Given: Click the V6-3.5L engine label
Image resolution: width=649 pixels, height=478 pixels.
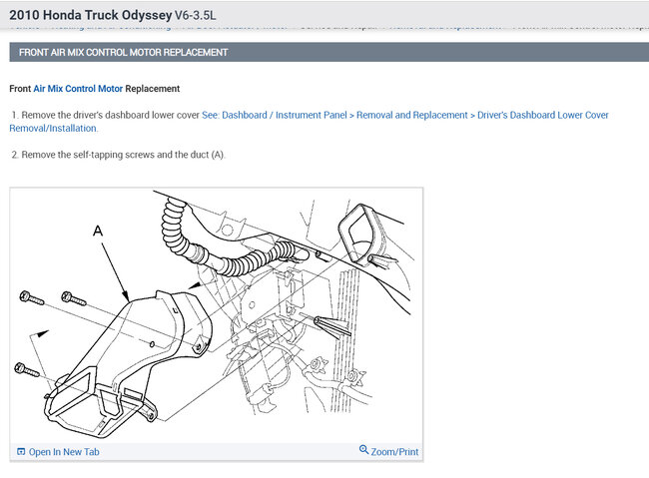Looking at the screenshot, I should point(195,15).
